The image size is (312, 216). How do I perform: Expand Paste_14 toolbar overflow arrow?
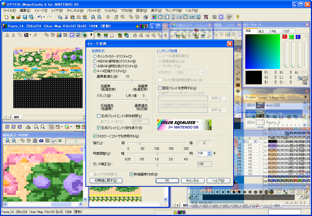pos(91,35)
